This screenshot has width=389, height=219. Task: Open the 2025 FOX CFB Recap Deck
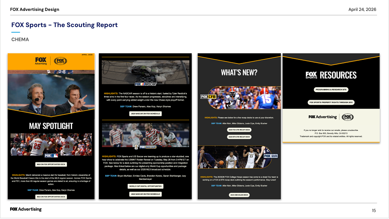(239, 130)
